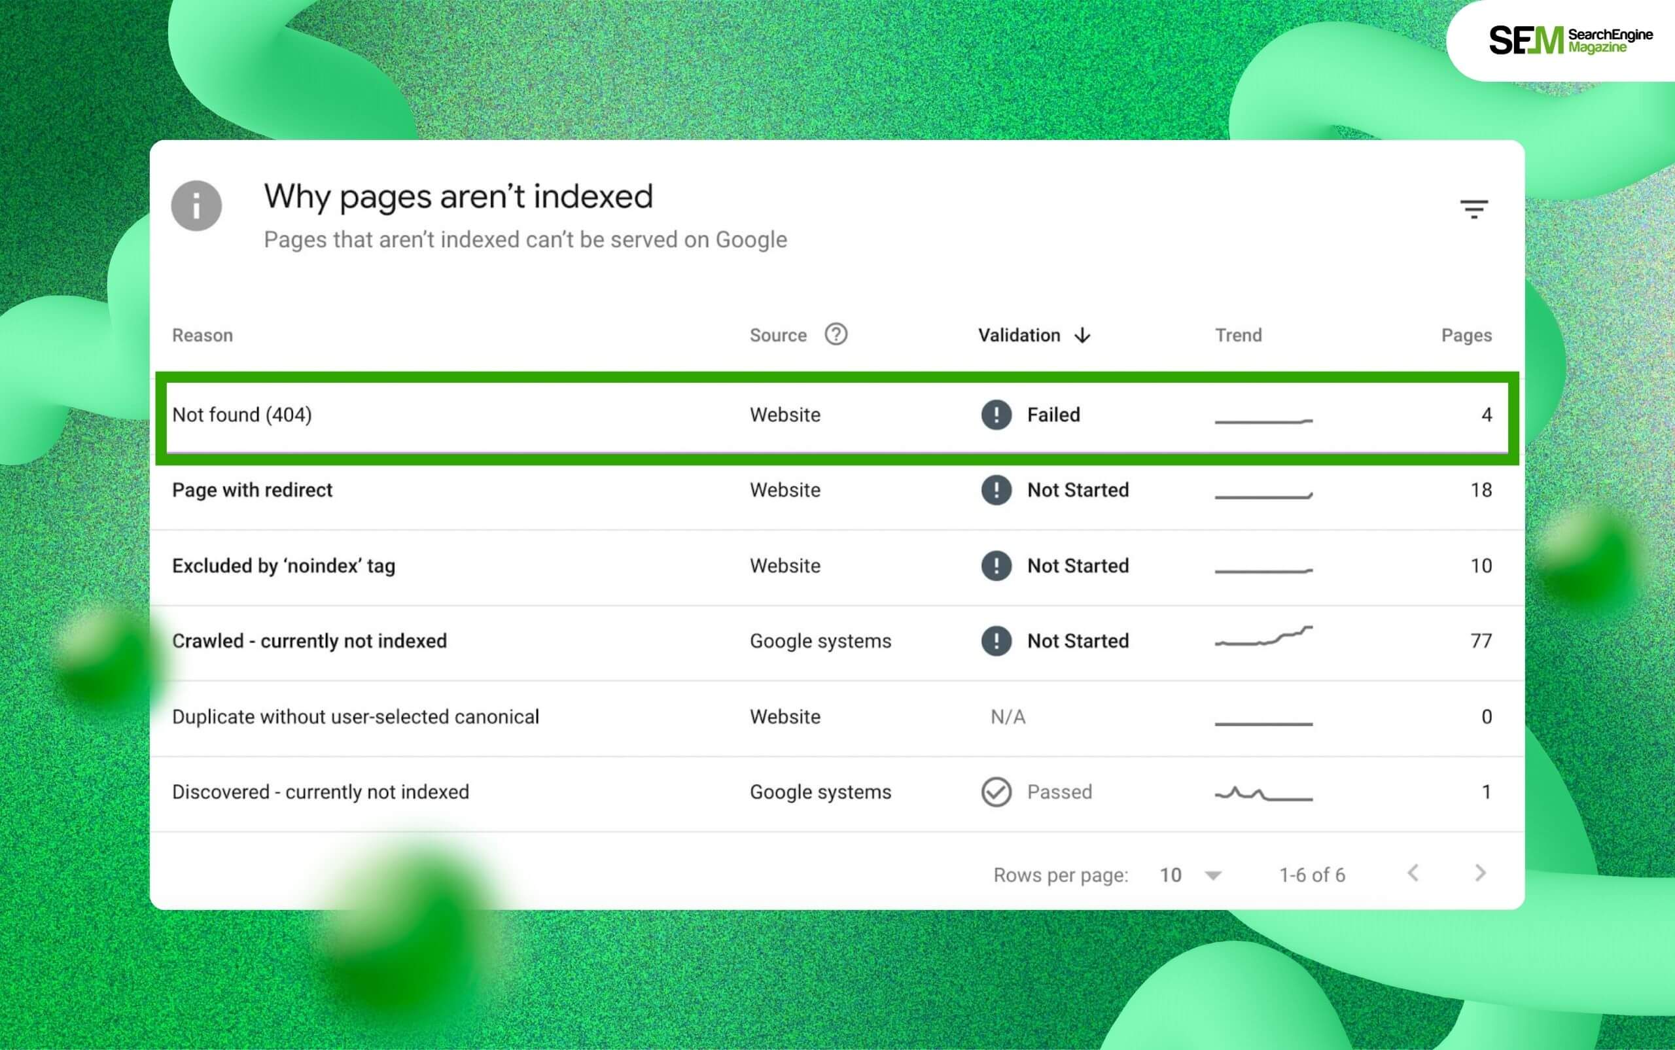Click the Why pages aren't indexed title
The width and height of the screenshot is (1675, 1050).
tap(458, 196)
